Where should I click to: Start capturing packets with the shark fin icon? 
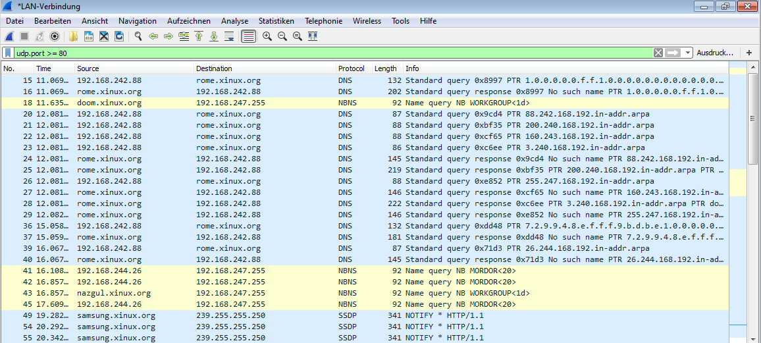(x=9, y=36)
